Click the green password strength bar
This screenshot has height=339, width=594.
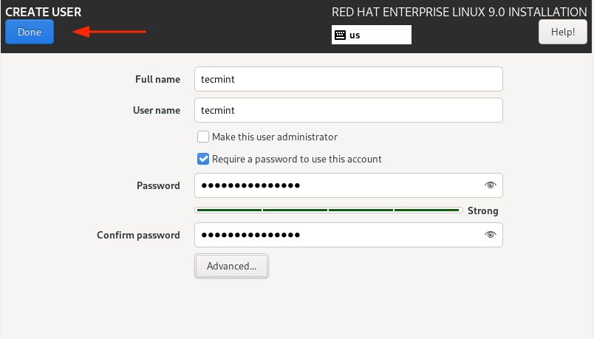tap(327, 210)
